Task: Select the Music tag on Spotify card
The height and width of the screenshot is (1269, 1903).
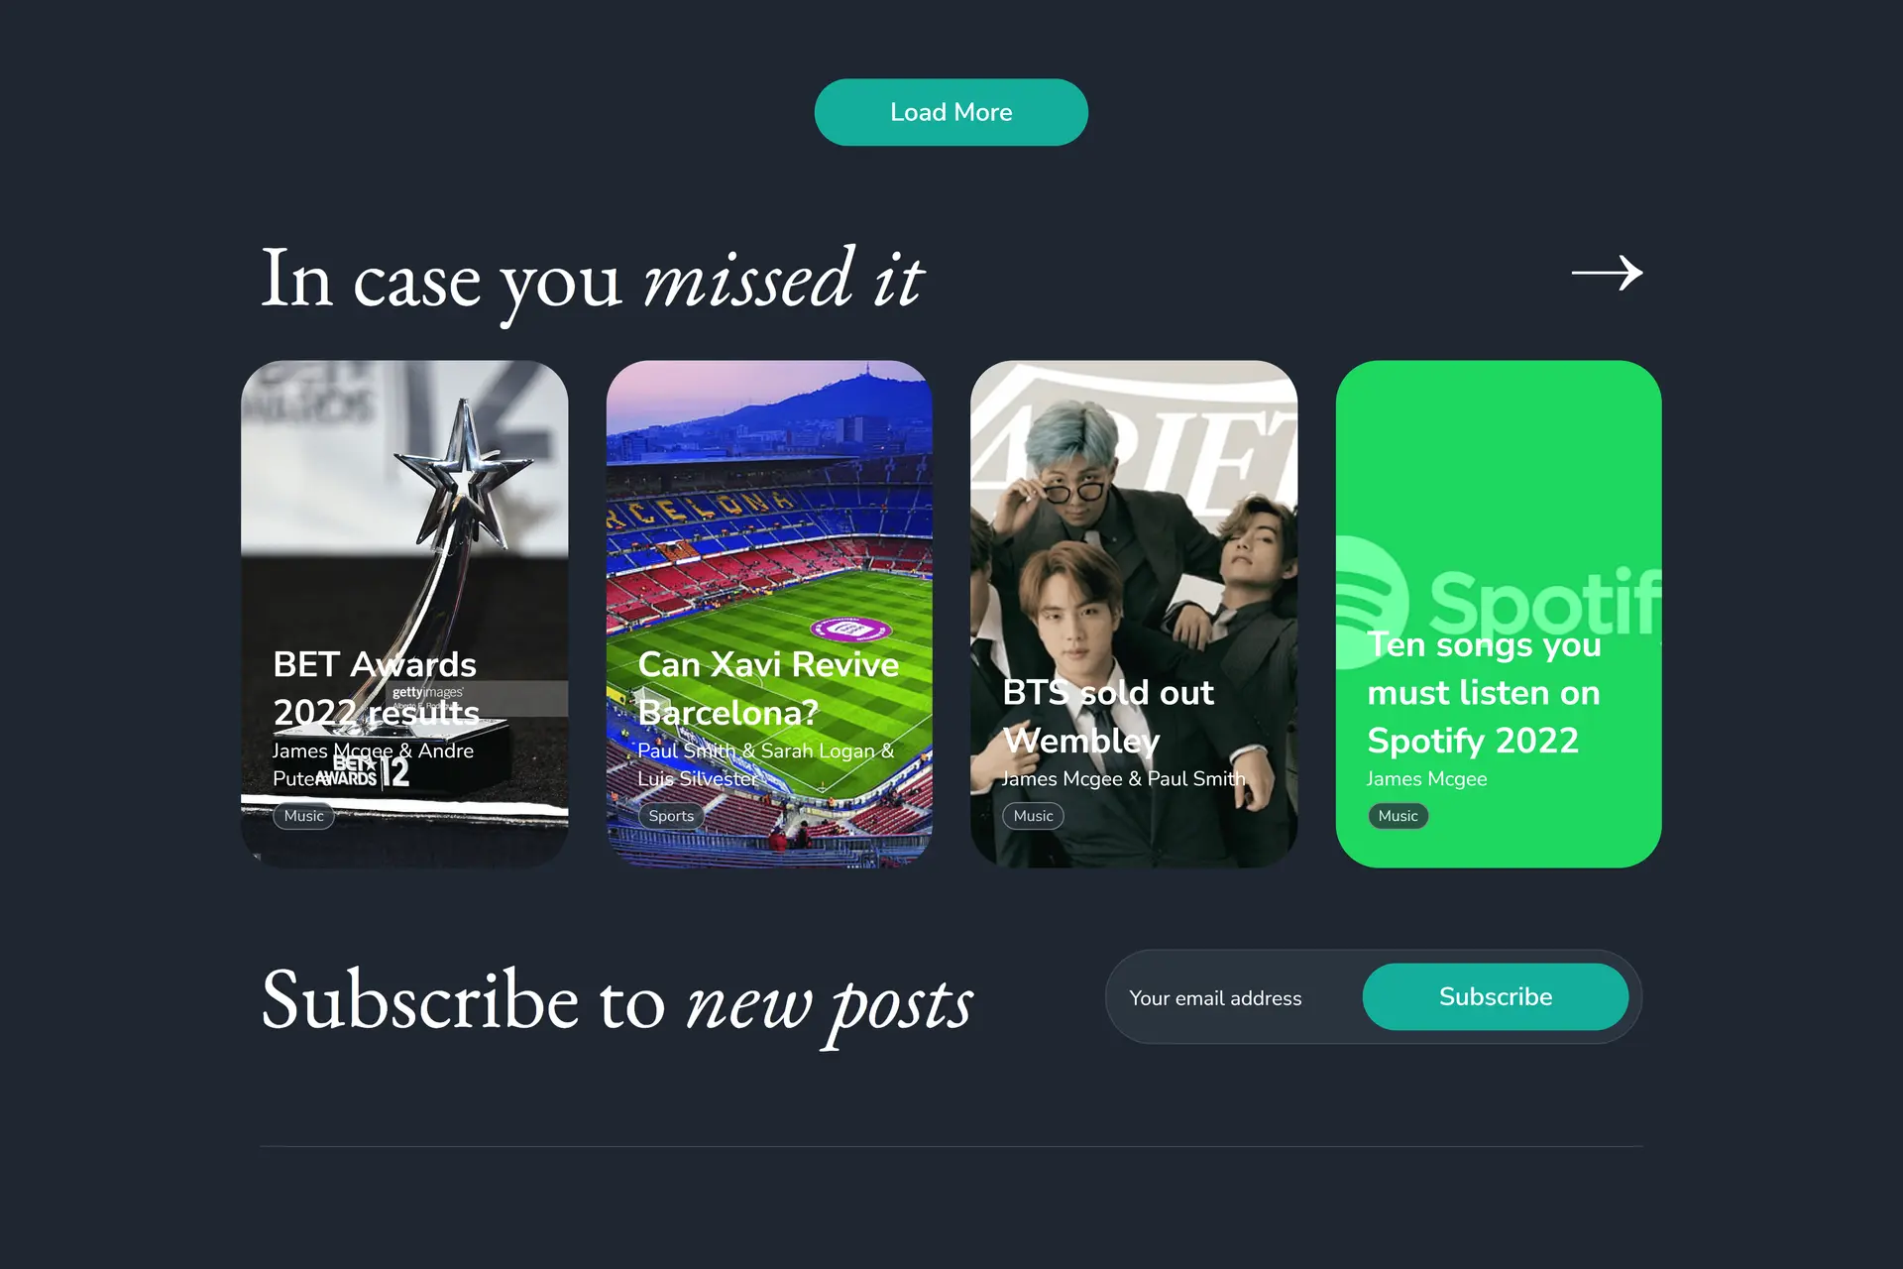Action: click(1398, 816)
